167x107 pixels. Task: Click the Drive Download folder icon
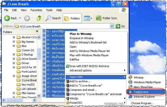tap(19, 59)
